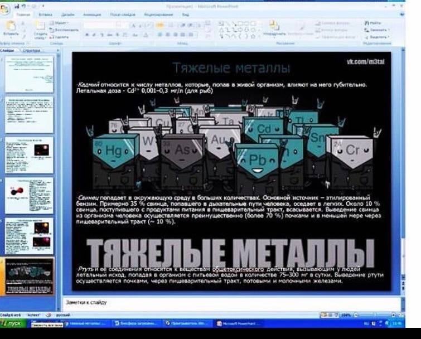Toggle bold formatting
Viewport: 421px width, 339px height.
[87, 35]
